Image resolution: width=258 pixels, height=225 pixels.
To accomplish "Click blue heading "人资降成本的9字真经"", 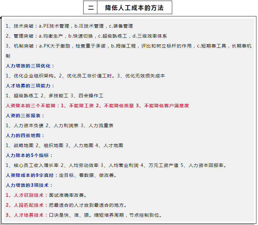I will point(32,175).
